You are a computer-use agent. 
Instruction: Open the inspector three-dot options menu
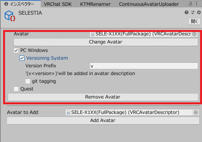pos(197,3)
